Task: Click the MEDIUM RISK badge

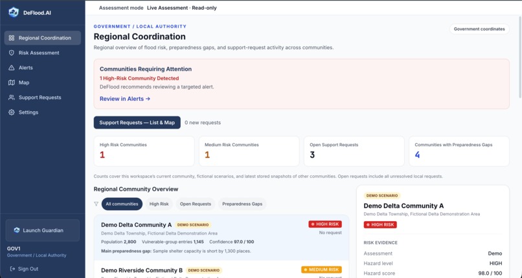Action: point(321,270)
